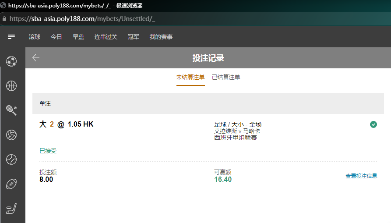Image resolution: width=391 pixels, height=223 pixels.
Task: Open the 滚球 menu item
Action: (35, 37)
